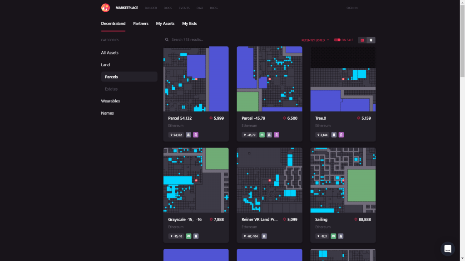The image size is (465, 261).
Task: Click green plaza badge on Parcel -45,79 card
Action: click(262, 135)
